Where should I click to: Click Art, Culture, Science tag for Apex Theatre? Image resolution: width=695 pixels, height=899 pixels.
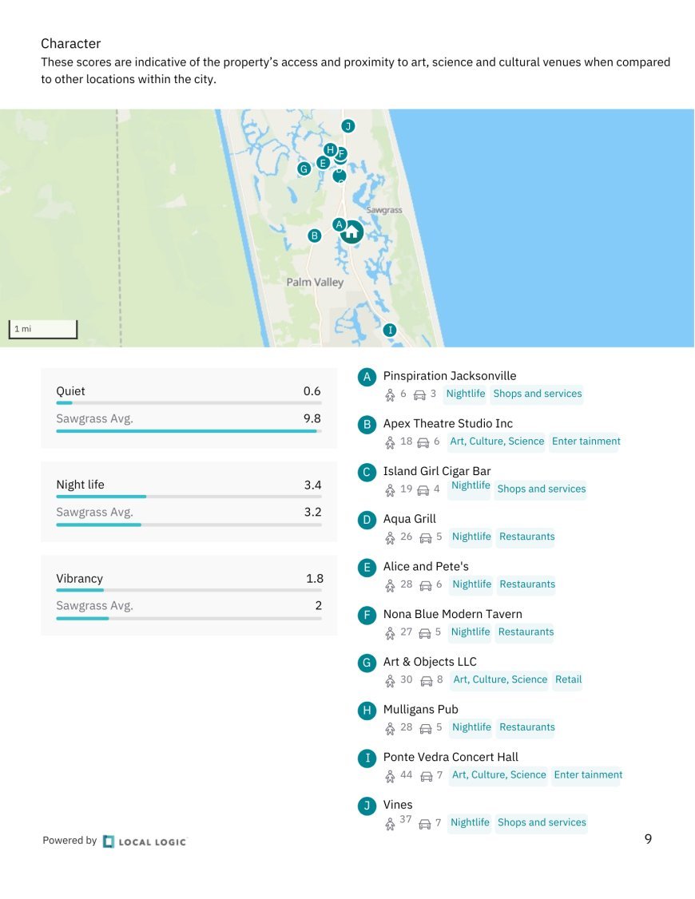(x=497, y=442)
